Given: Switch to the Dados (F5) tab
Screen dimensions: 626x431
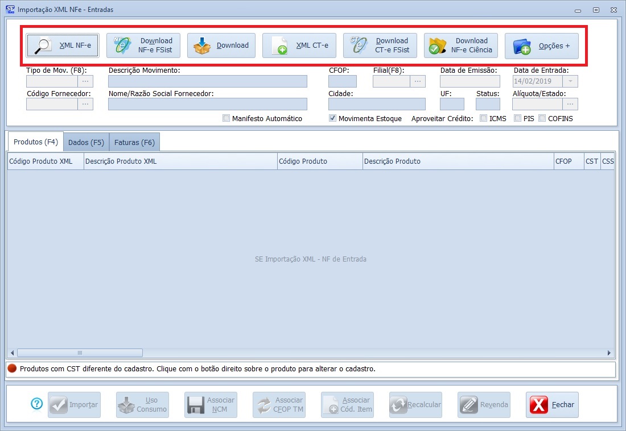Looking at the screenshot, I should tap(86, 142).
